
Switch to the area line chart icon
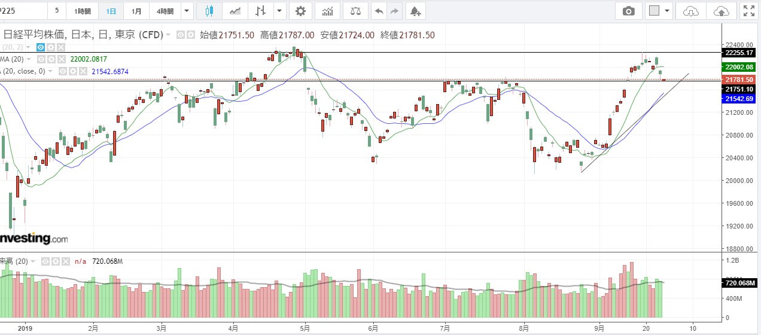[236, 11]
